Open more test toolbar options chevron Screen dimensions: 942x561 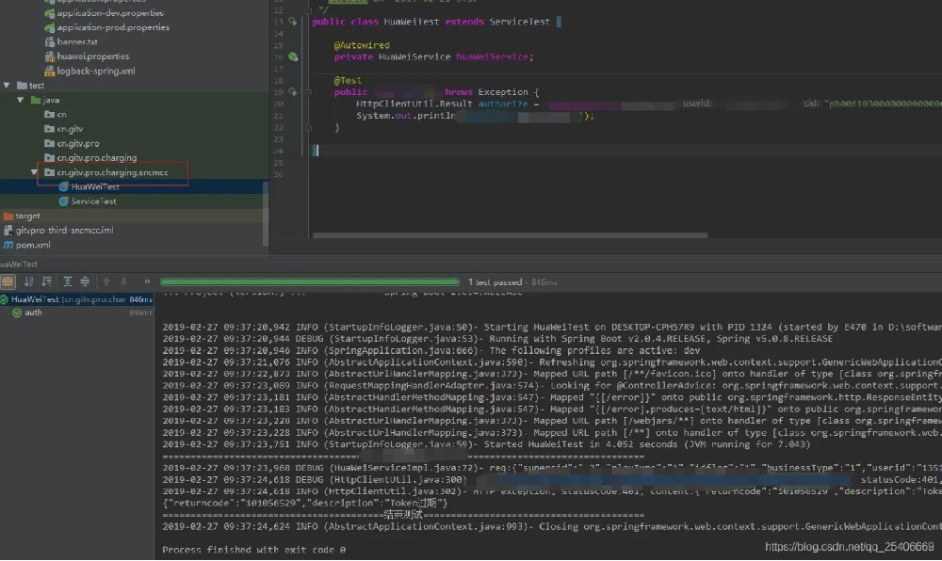tap(147, 281)
